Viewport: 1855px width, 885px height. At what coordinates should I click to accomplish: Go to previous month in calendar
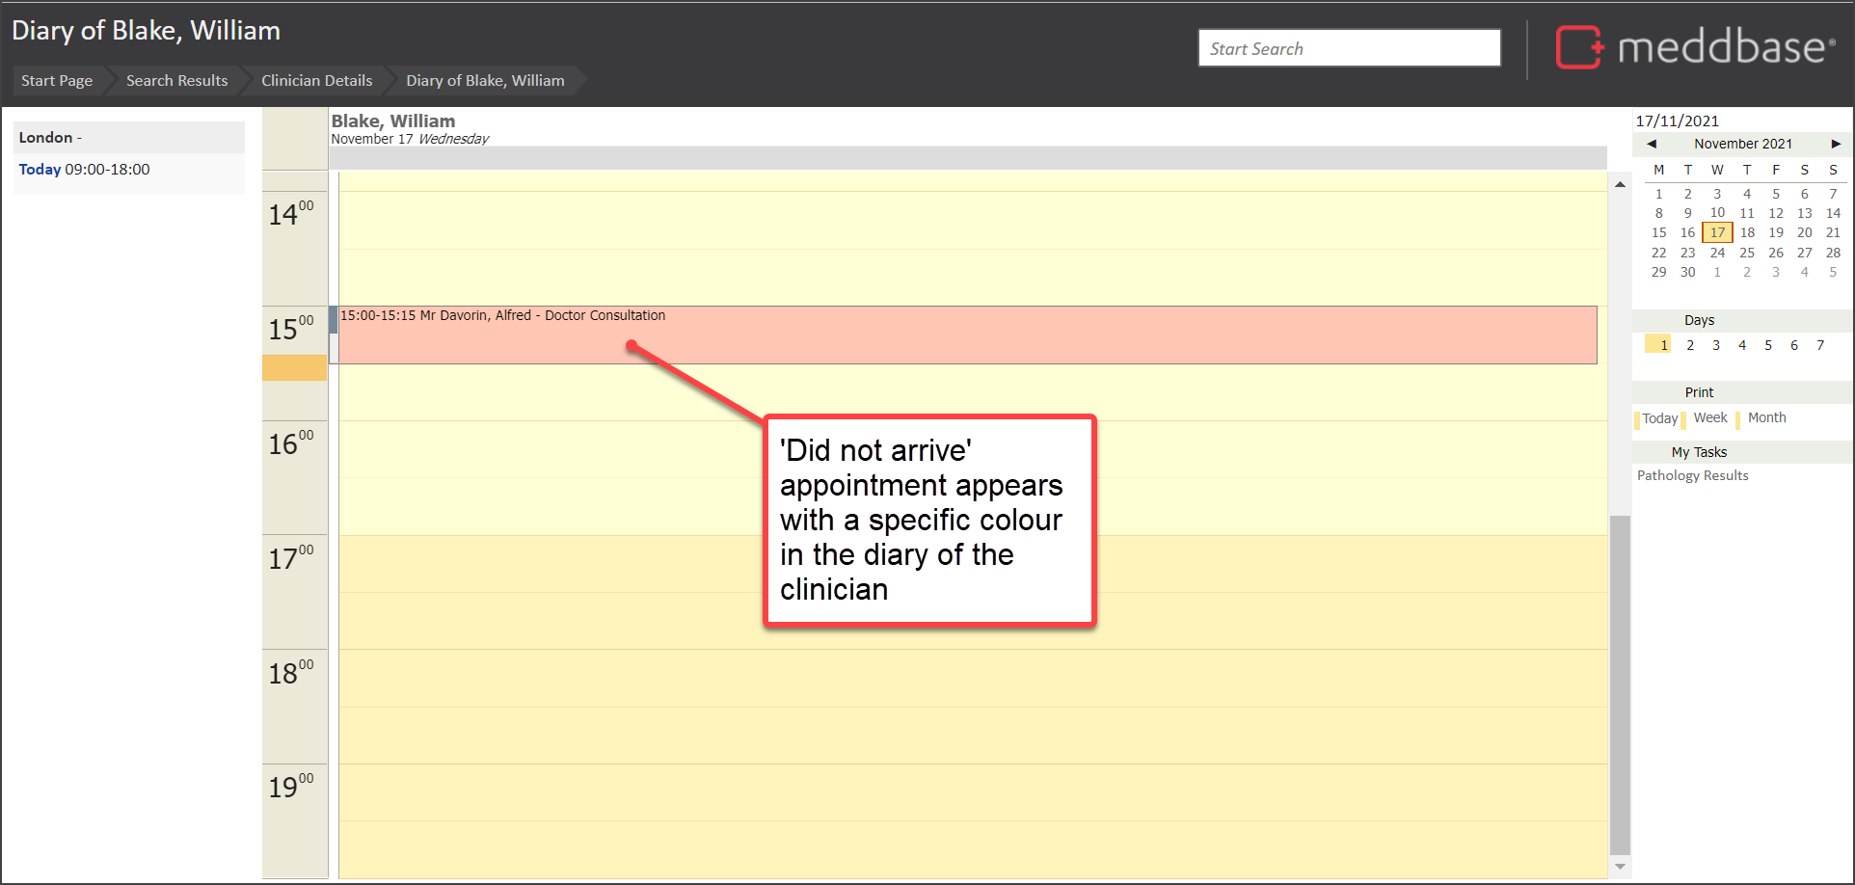tap(1652, 144)
